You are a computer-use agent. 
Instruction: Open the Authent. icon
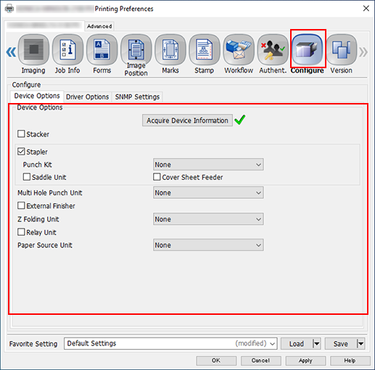[x=273, y=49]
